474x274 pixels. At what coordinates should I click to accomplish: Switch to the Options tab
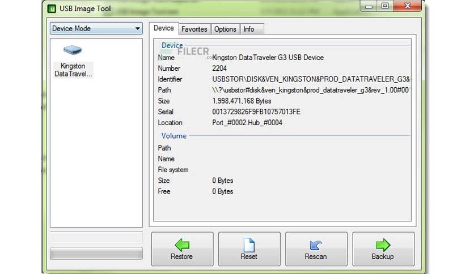pos(225,29)
